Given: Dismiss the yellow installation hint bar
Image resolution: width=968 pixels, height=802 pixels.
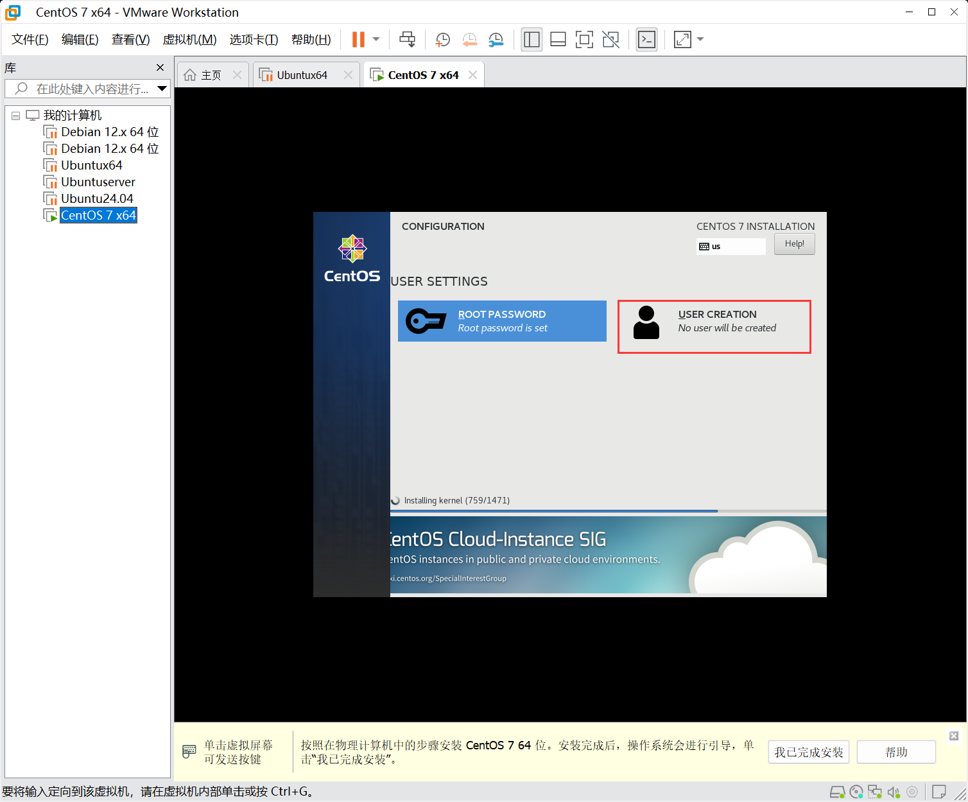Looking at the screenshot, I should 954,736.
